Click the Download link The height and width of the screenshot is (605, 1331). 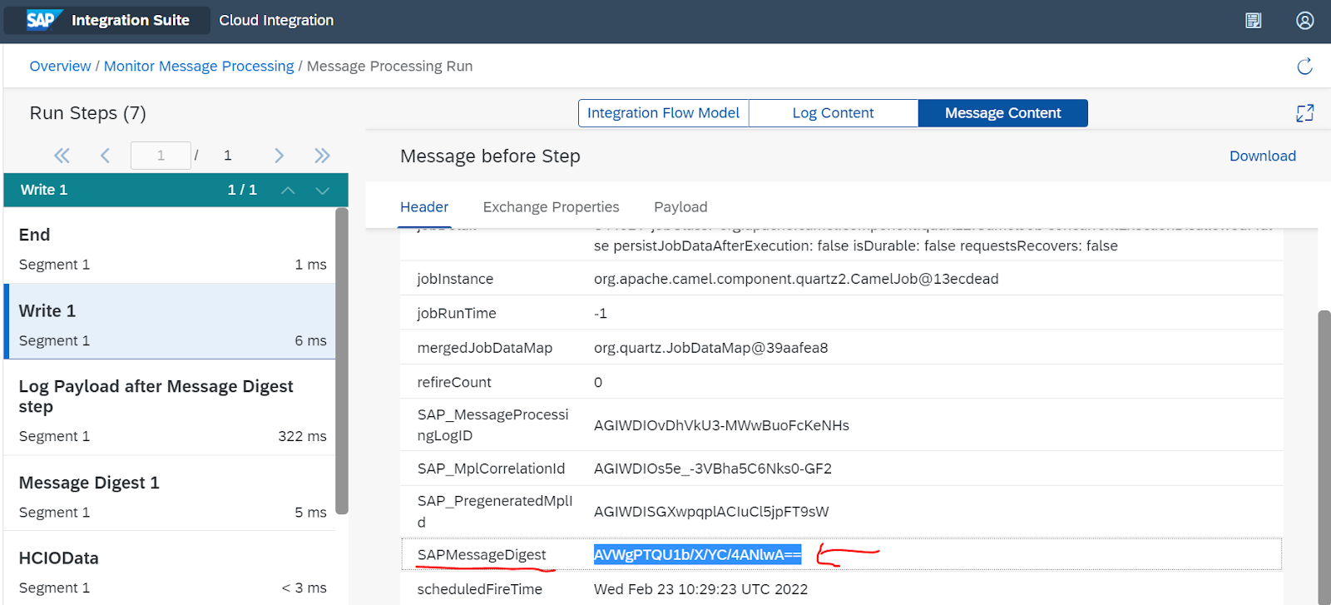(1262, 156)
